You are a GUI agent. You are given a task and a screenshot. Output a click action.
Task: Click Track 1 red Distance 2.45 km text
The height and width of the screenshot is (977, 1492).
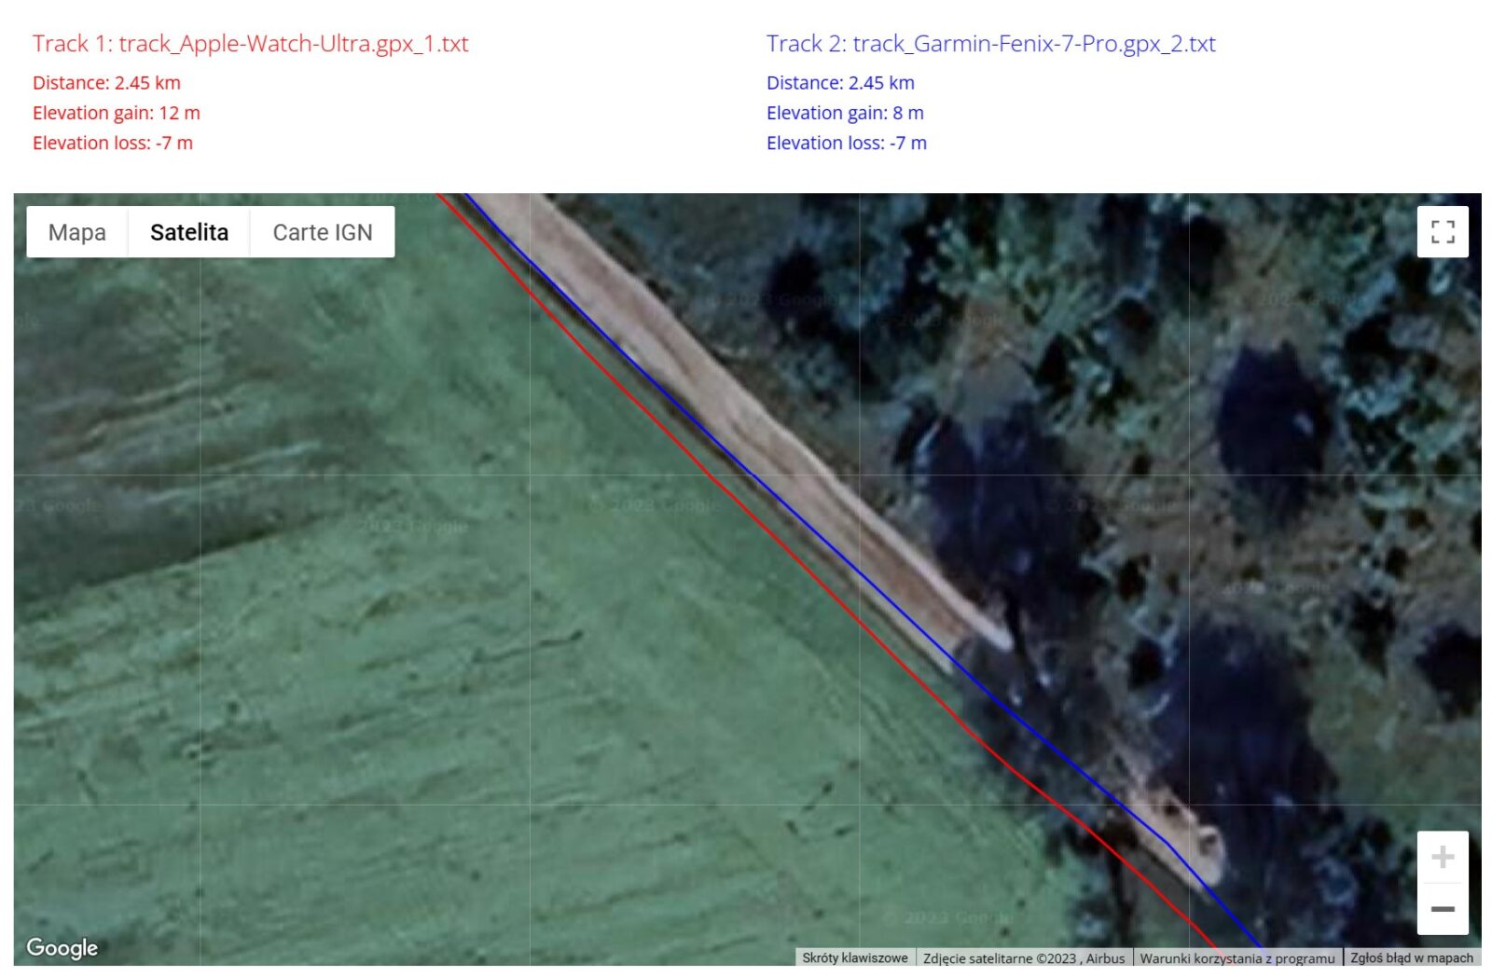coord(106,83)
